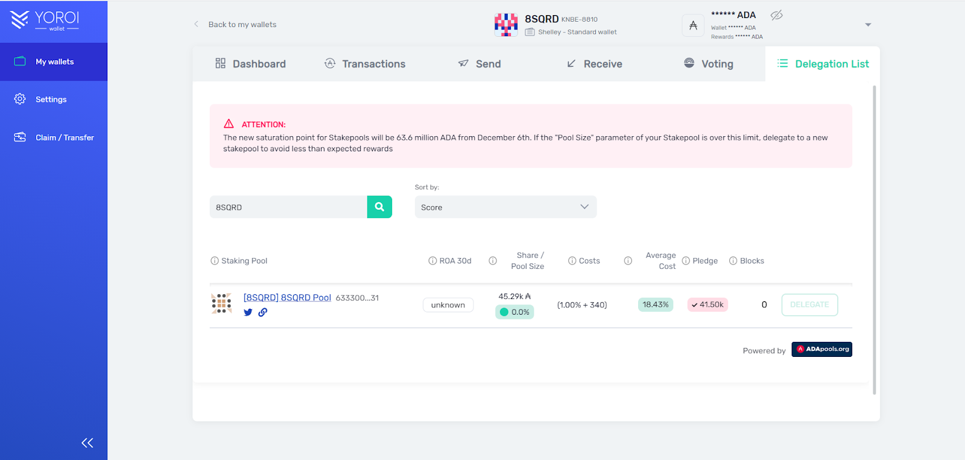Viewport: 965px width, 460px height.
Task: Click the Yoroi wallet logo
Action: [45, 20]
